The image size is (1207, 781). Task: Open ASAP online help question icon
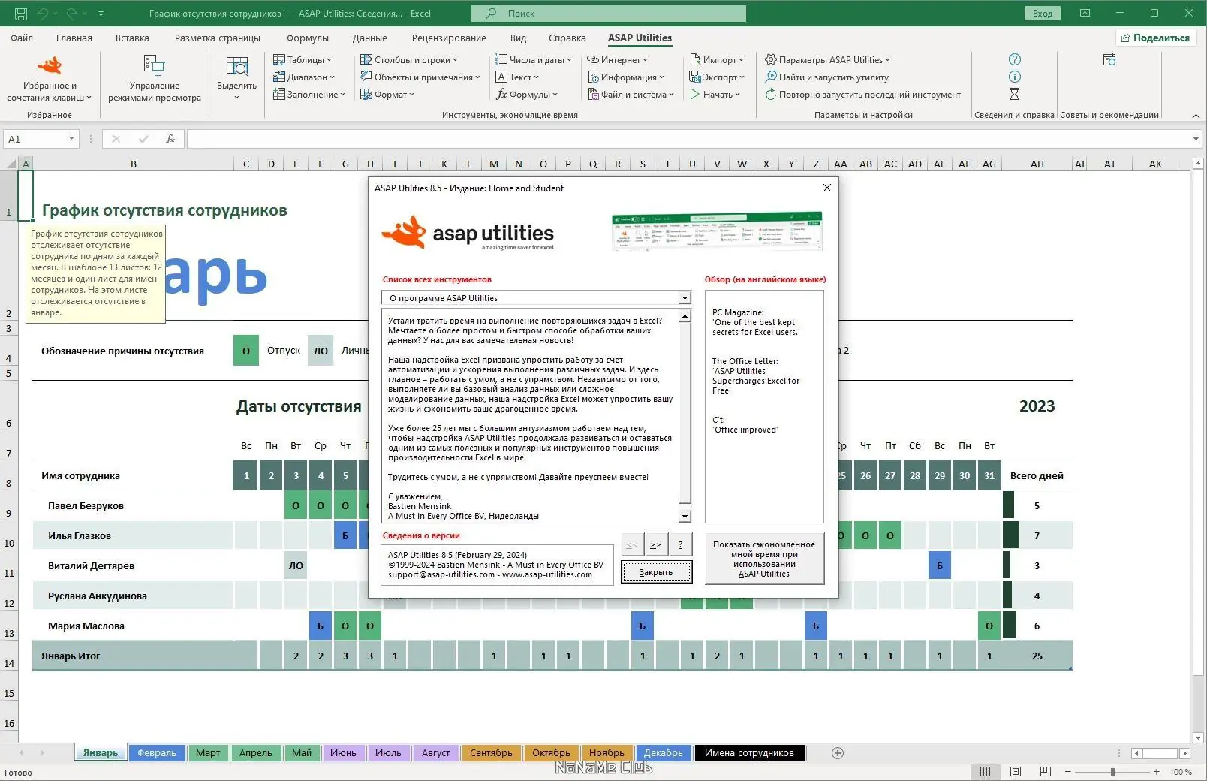(x=1014, y=59)
